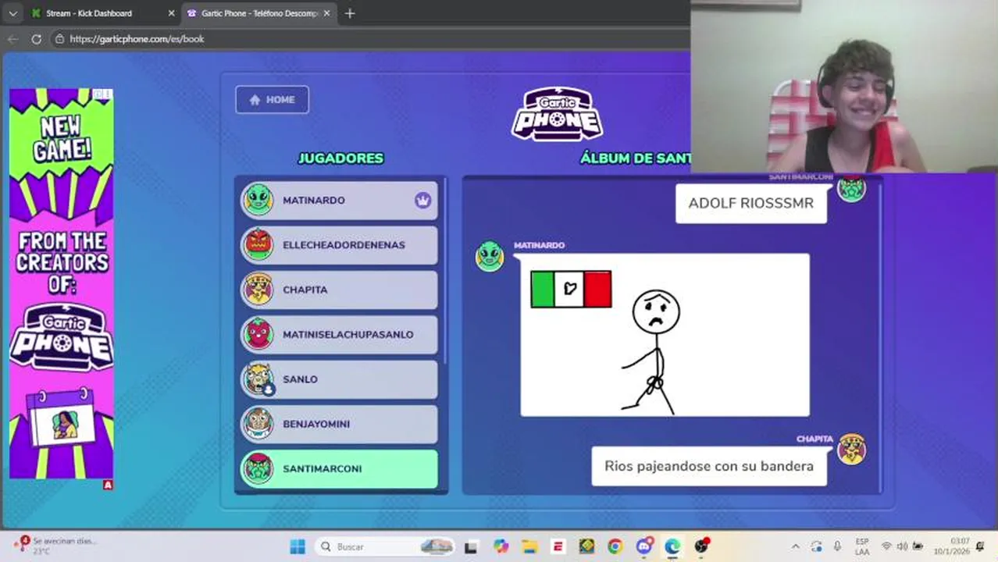This screenshot has width=998, height=562.
Task: Open File Explorer from the taskbar
Action: click(x=529, y=546)
